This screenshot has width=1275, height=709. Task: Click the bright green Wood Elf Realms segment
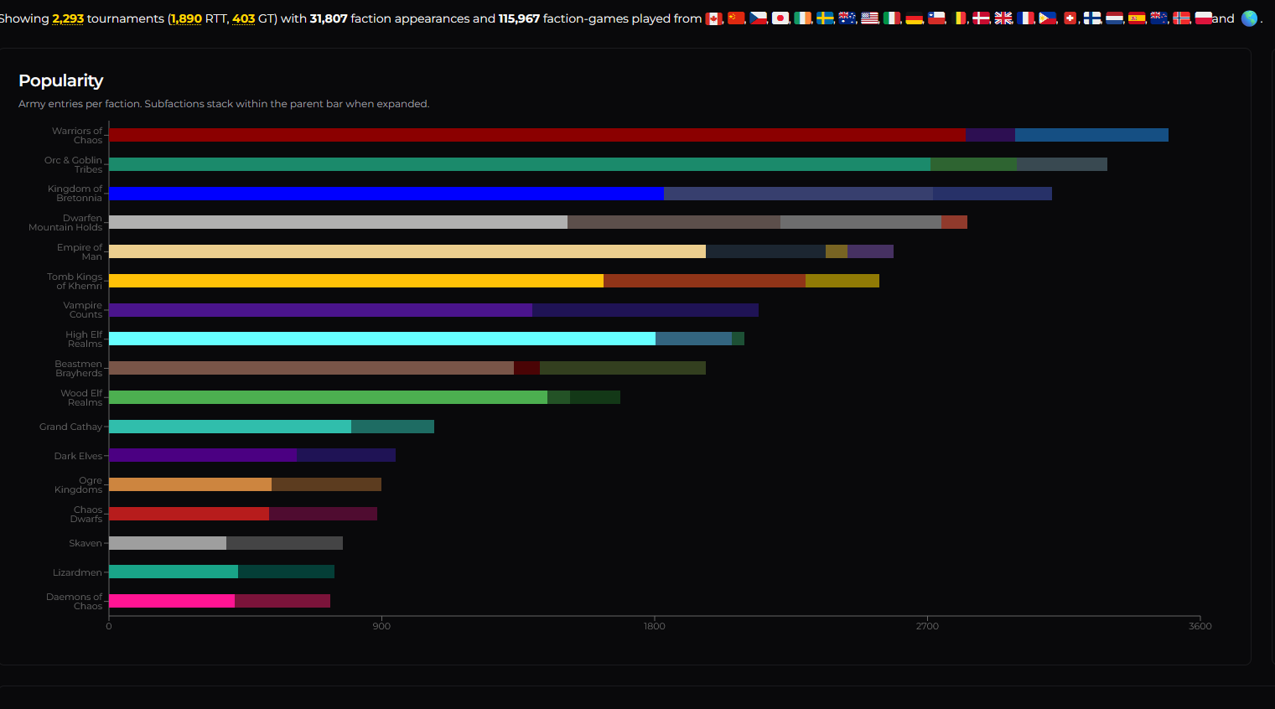[x=328, y=397]
